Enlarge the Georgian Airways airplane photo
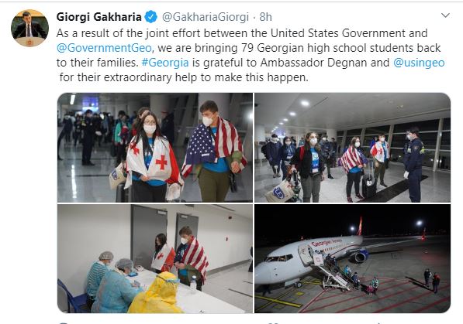 [353, 258]
